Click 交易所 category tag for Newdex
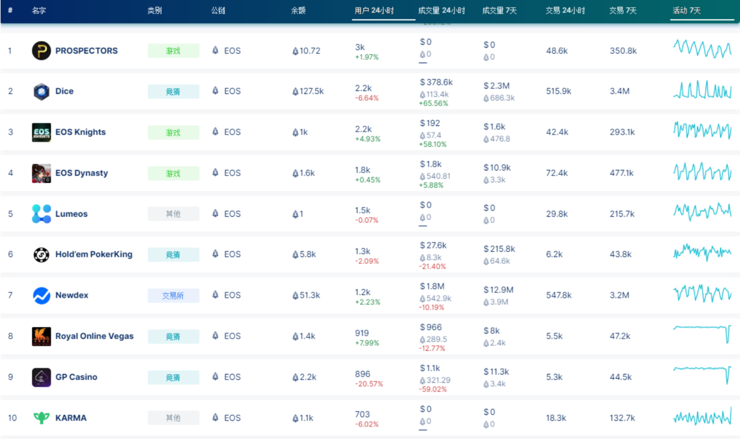 [x=174, y=295]
